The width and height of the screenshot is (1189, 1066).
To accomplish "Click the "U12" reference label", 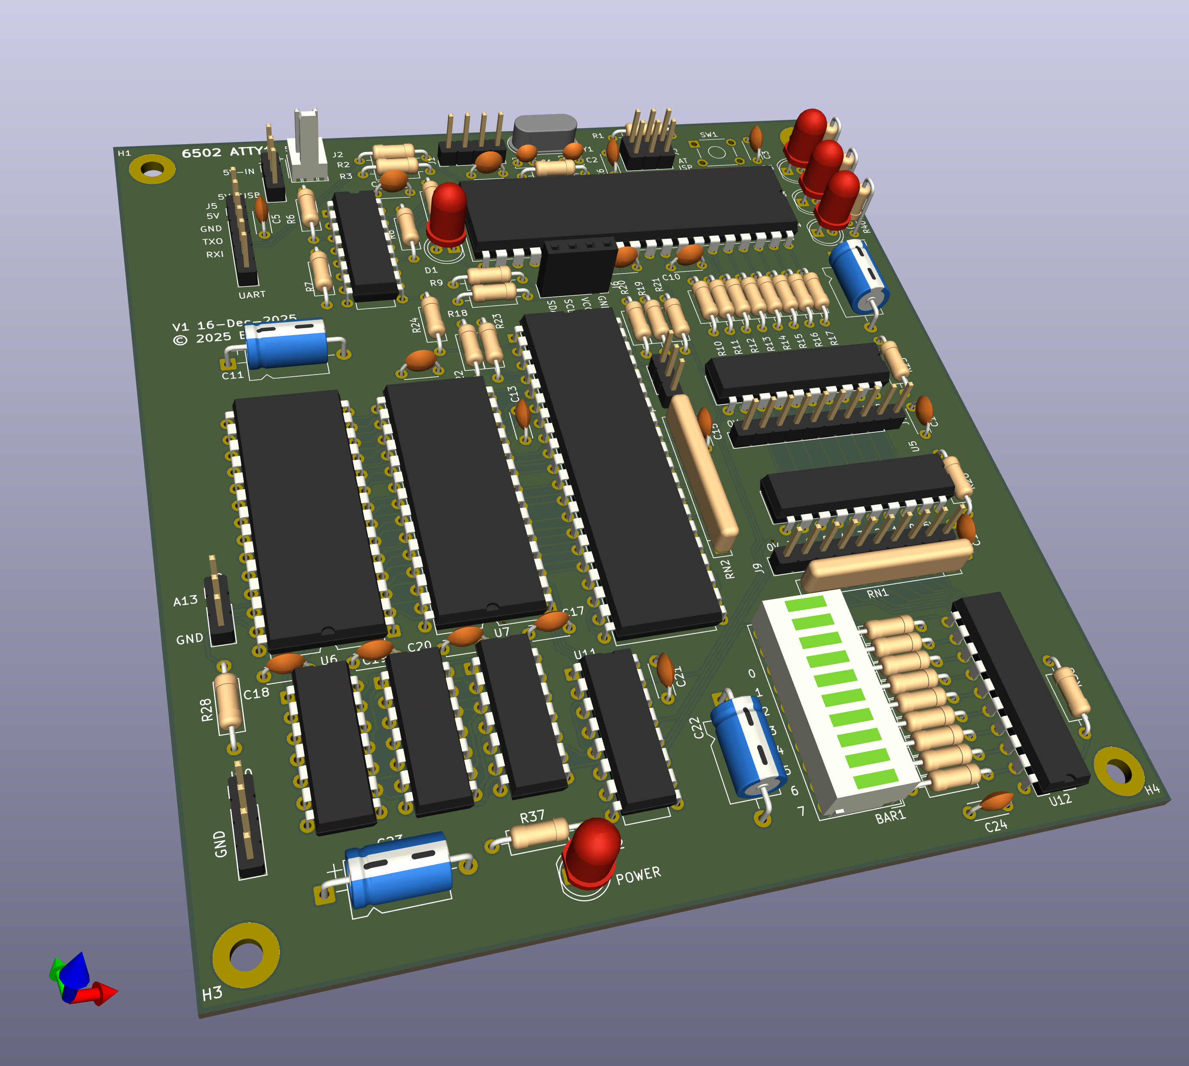I will (1060, 800).
